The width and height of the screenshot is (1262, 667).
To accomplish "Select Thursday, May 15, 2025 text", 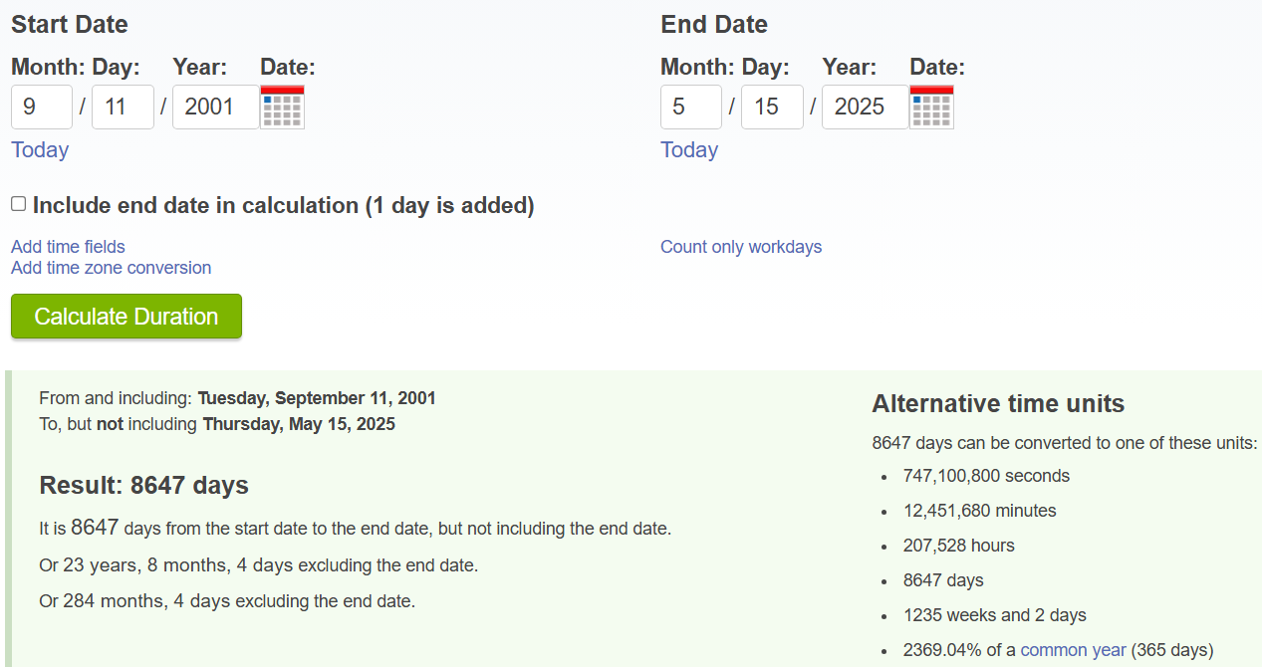I will (x=299, y=424).
